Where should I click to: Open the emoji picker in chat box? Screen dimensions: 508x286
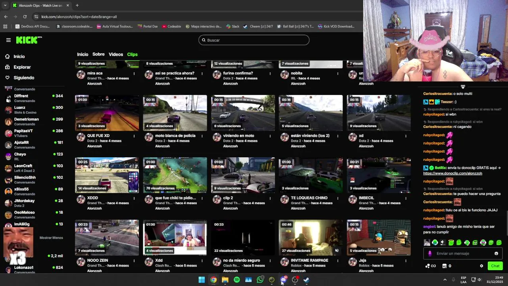point(496,253)
